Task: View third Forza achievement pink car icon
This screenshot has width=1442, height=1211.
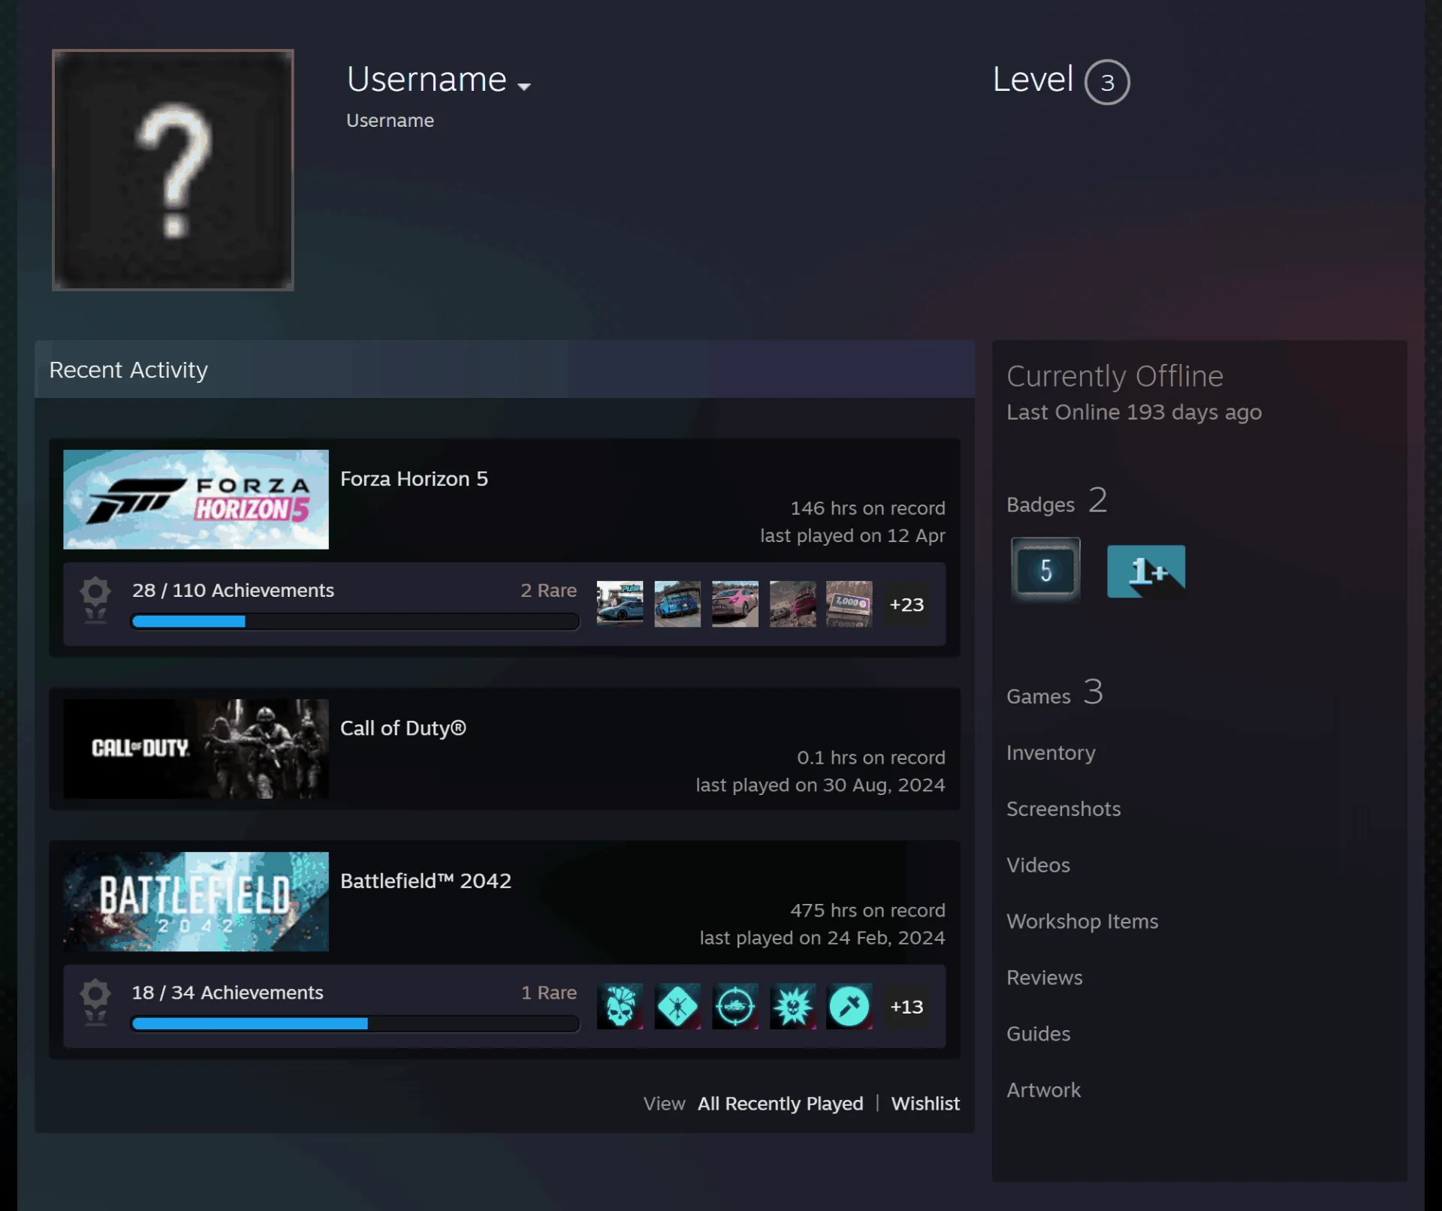Action: (735, 604)
